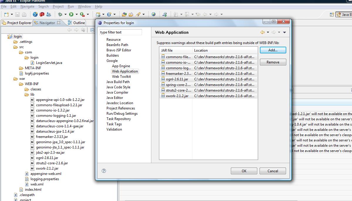Select the Validation properties category
The image size is (352, 201).
114,129
